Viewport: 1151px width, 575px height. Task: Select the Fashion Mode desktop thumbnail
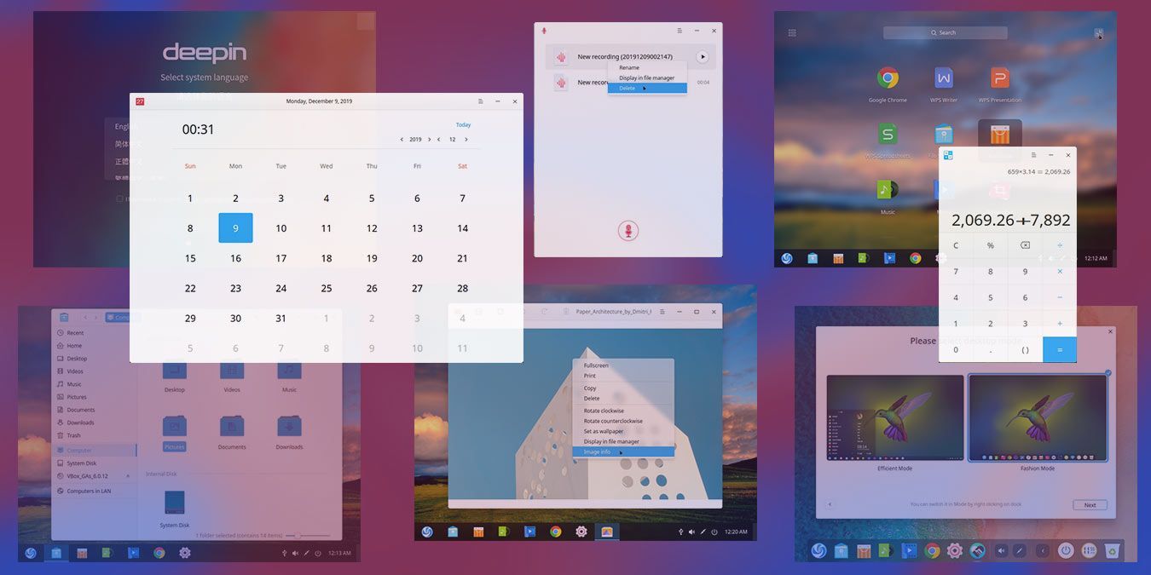[1038, 418]
